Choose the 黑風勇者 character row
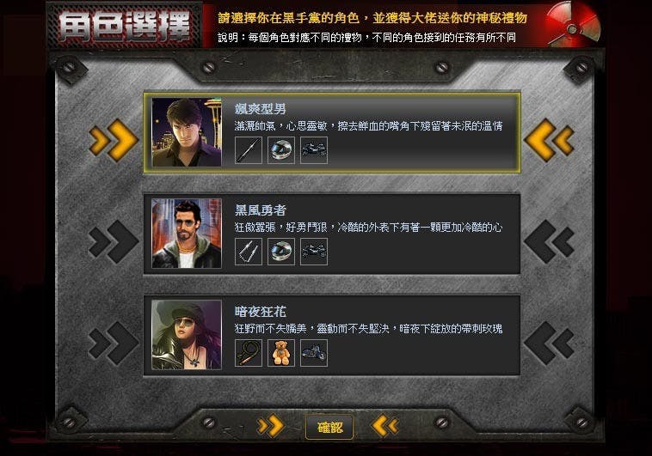This screenshot has height=456, width=652. pos(332,234)
